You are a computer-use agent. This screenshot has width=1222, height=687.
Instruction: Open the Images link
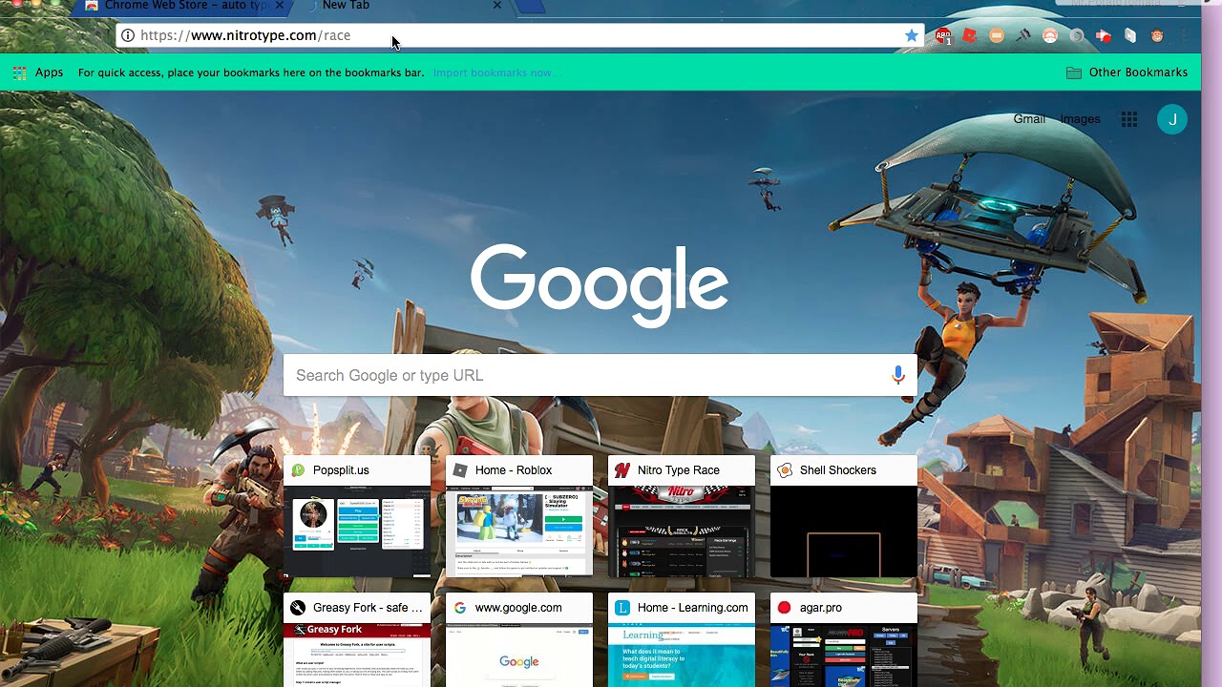click(1081, 119)
